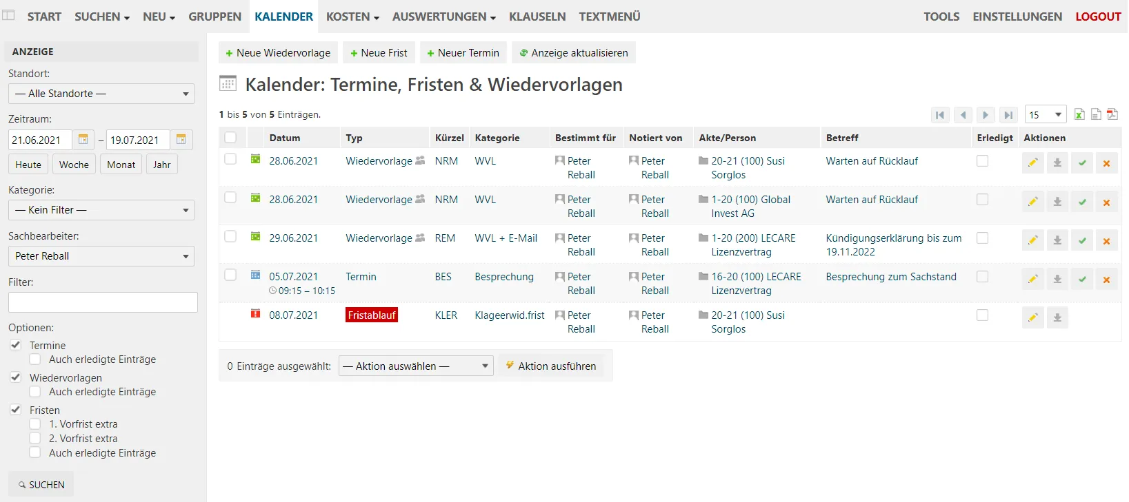Open the GRUPPEN section
Screen dimensions: 1129x502
(x=215, y=17)
